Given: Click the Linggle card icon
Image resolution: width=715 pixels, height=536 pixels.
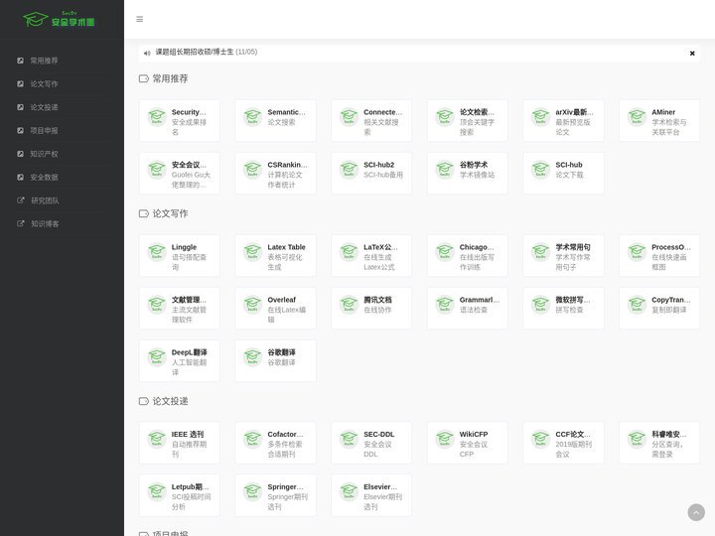Looking at the screenshot, I should tap(157, 251).
